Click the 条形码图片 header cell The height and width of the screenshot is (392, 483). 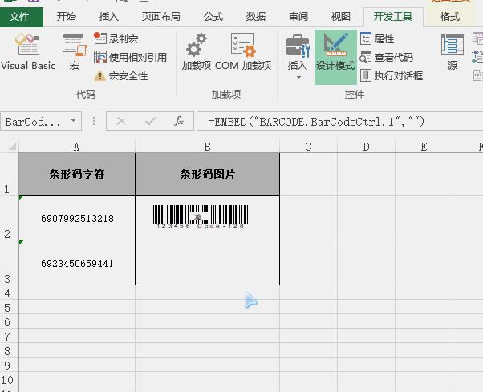(207, 174)
